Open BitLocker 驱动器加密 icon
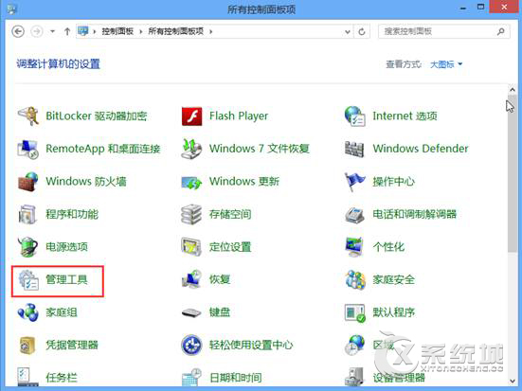This screenshot has width=522, height=391. (x=28, y=116)
